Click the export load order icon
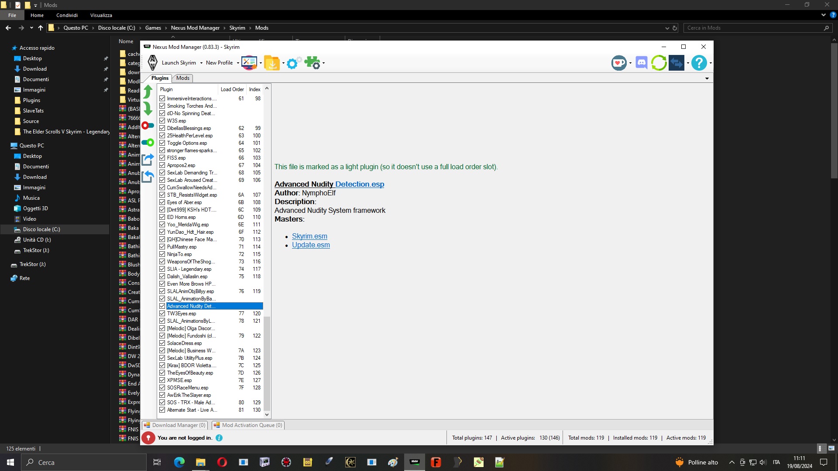 point(148,160)
